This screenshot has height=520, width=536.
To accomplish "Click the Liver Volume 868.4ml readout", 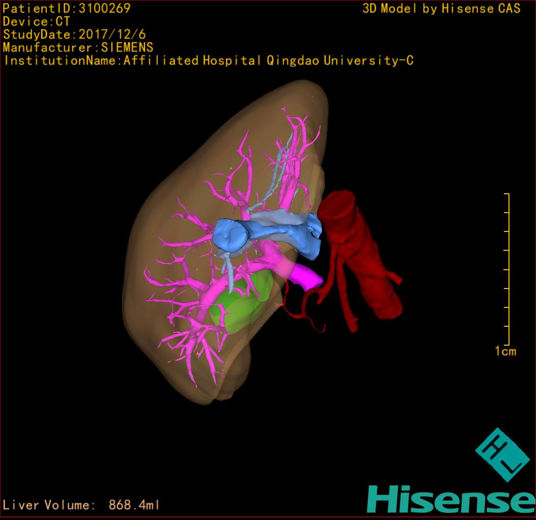I will pyautogui.click(x=82, y=505).
